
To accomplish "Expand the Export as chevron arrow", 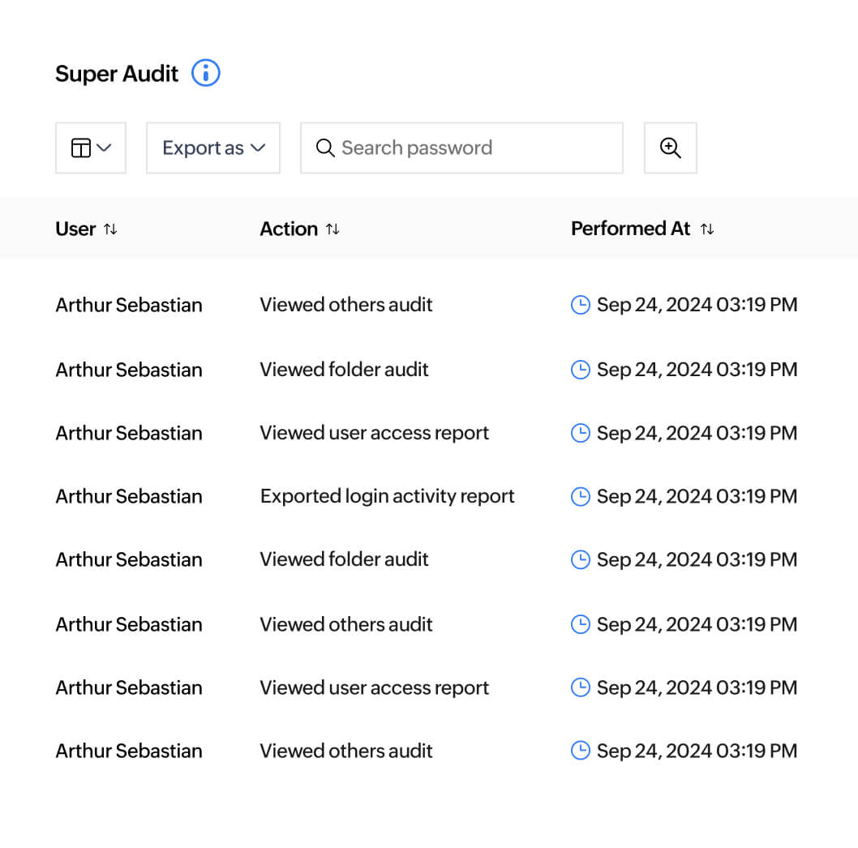I will coord(258,148).
